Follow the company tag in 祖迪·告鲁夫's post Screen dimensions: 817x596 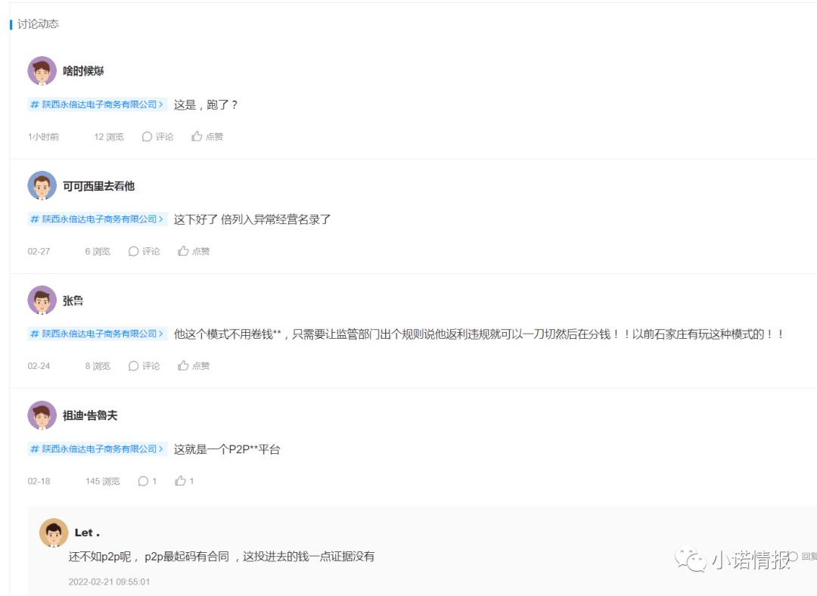(x=98, y=449)
